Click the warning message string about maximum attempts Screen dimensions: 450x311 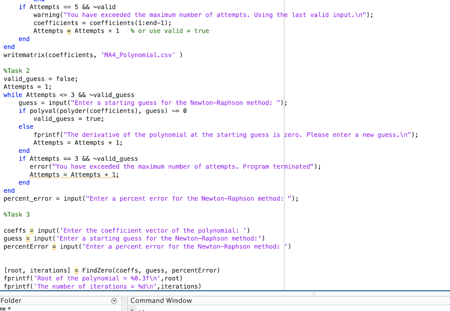(214, 15)
